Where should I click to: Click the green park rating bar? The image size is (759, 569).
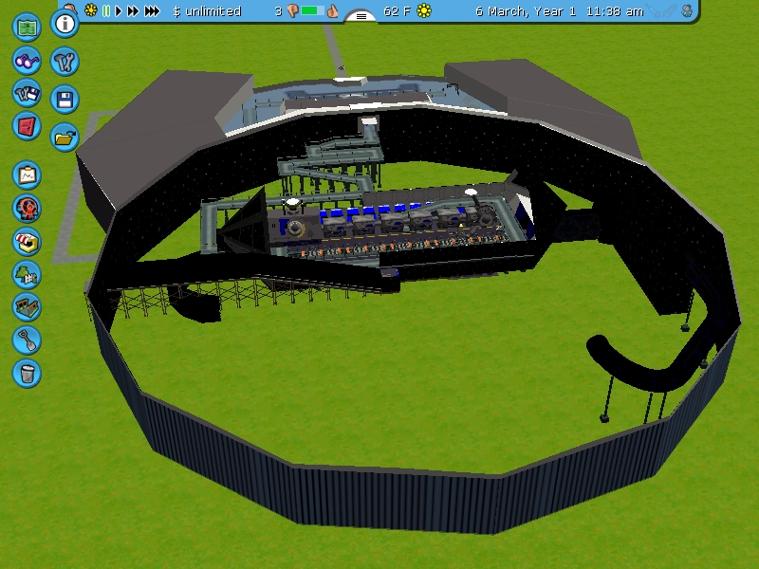point(312,10)
